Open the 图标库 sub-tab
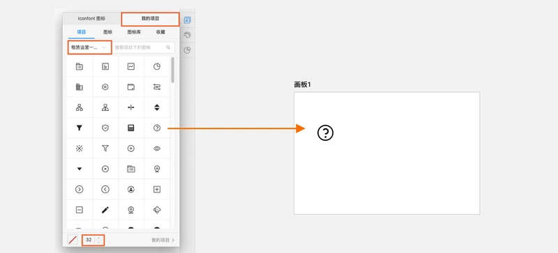The image size is (558, 253). click(134, 32)
